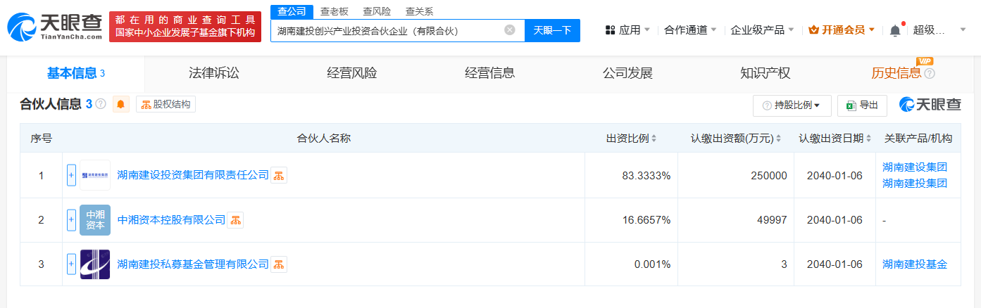The width and height of the screenshot is (981, 308).
Task: Open equity structure icon for 湖南建设投资集团
Action: [x=279, y=175]
